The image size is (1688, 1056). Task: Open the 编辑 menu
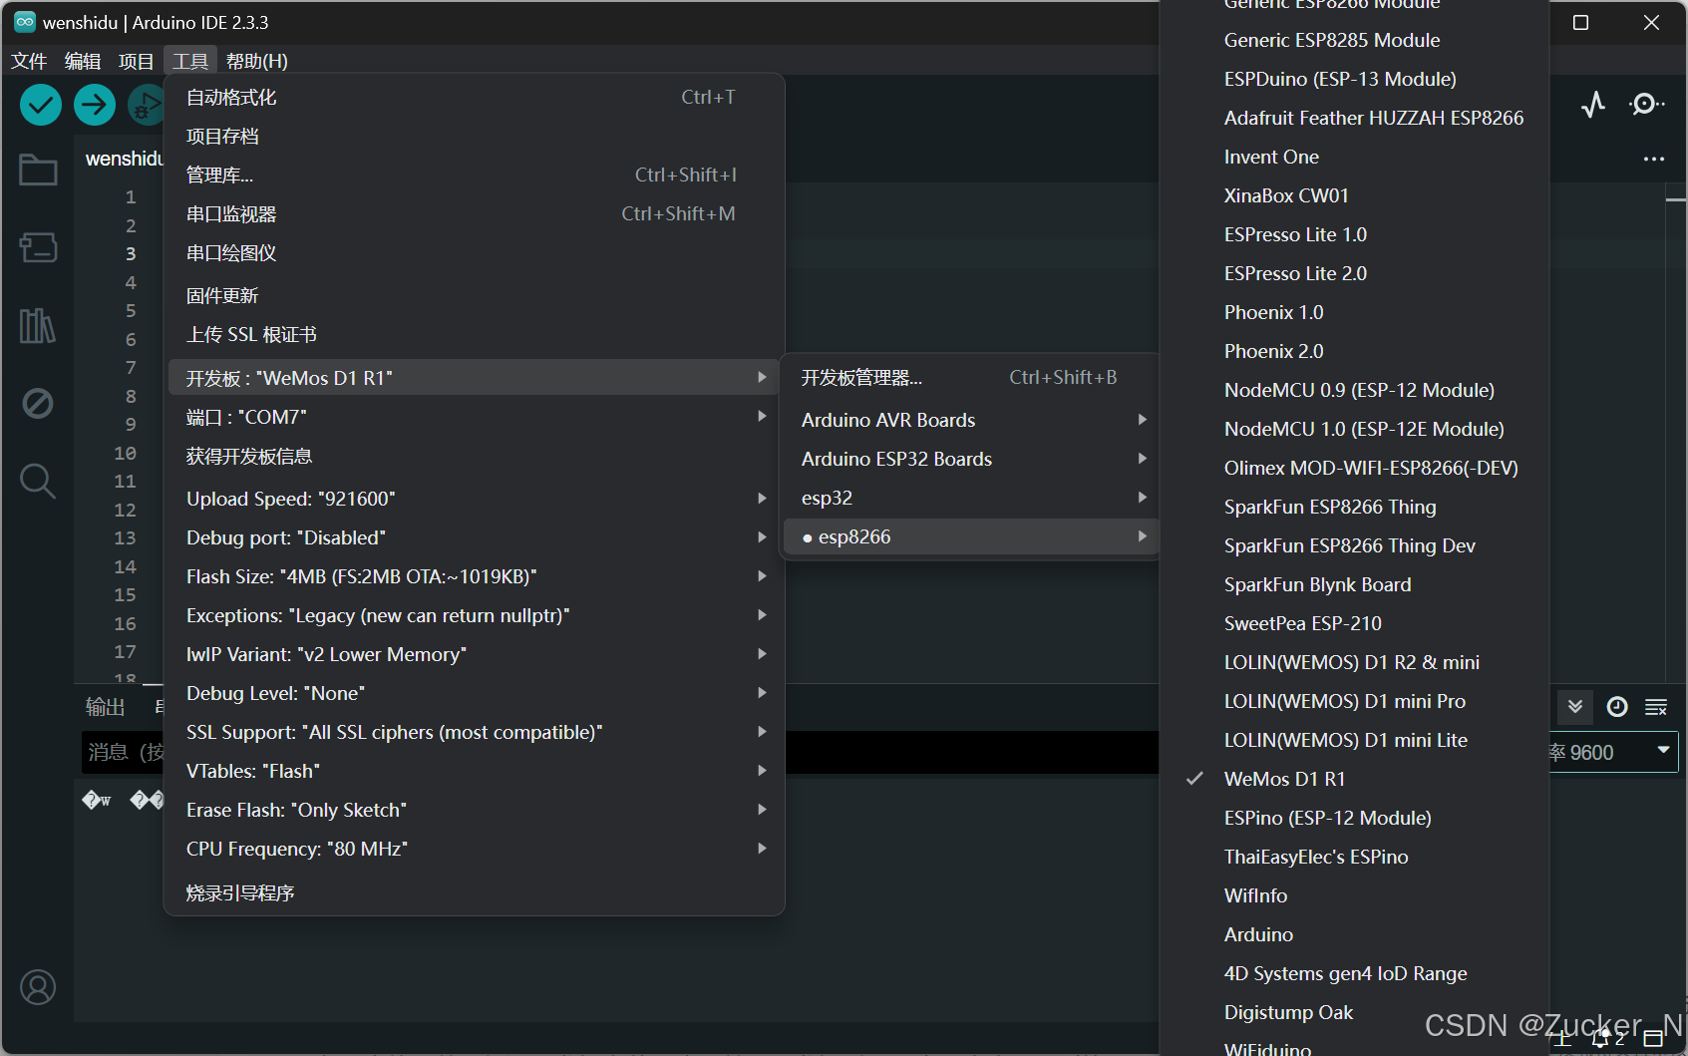point(83,61)
